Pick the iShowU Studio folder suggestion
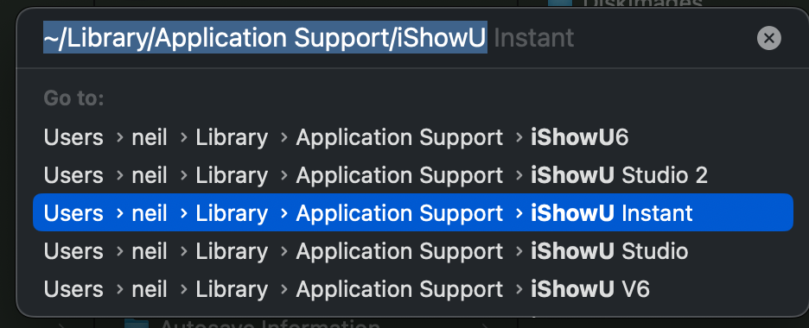The height and width of the screenshot is (328, 809). [x=413, y=251]
